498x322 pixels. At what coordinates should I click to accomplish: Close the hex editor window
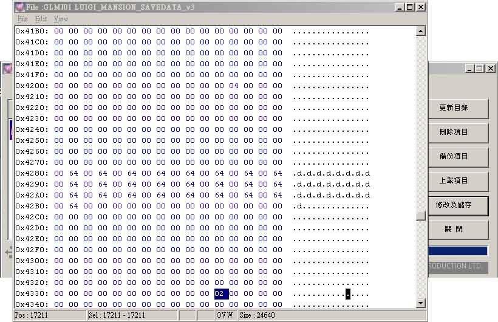tap(421, 7)
